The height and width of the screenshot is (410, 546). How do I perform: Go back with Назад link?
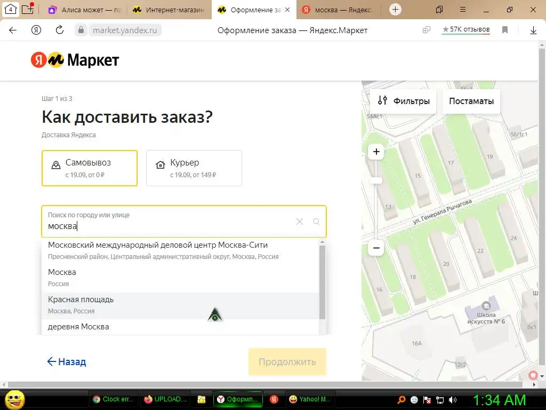pos(67,361)
